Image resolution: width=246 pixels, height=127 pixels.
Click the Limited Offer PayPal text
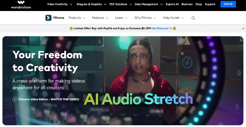112,28
